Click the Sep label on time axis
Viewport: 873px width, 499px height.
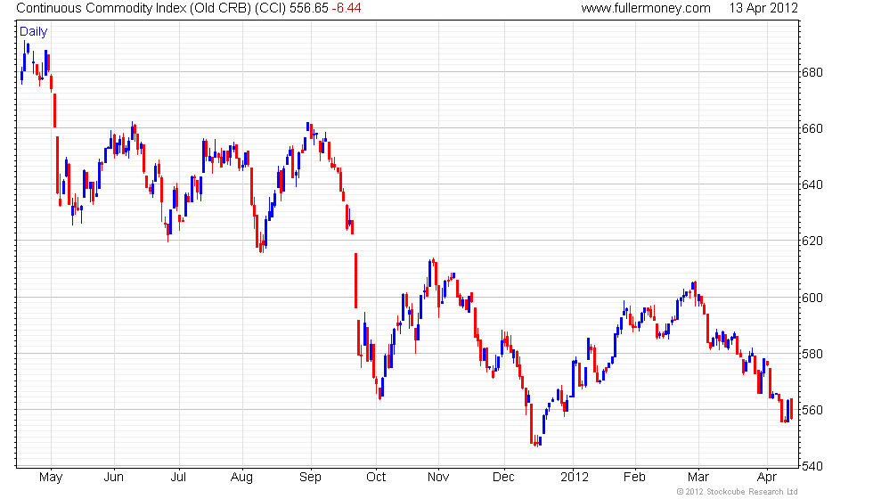tap(310, 478)
